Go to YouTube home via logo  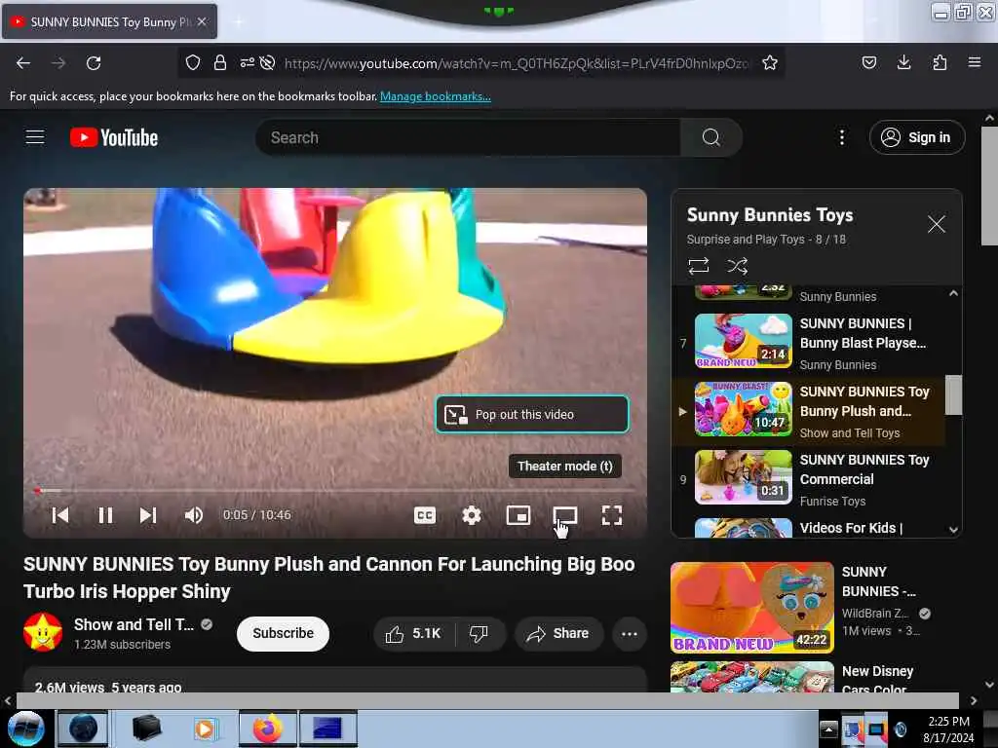[114, 137]
